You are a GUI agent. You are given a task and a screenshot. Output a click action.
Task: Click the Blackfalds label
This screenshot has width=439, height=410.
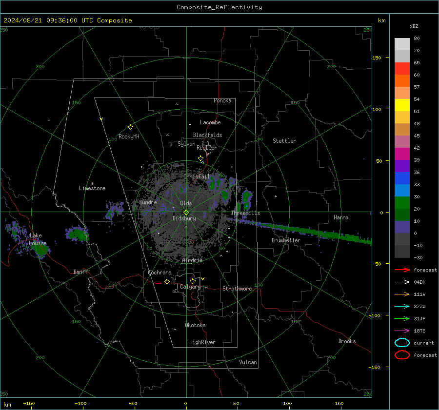tap(207, 135)
